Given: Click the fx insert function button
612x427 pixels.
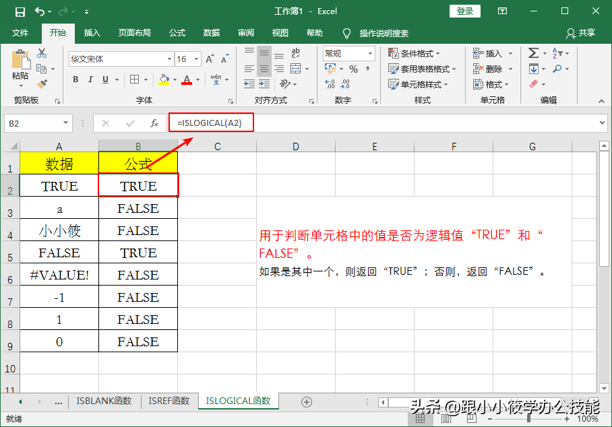Looking at the screenshot, I should 154,124.
